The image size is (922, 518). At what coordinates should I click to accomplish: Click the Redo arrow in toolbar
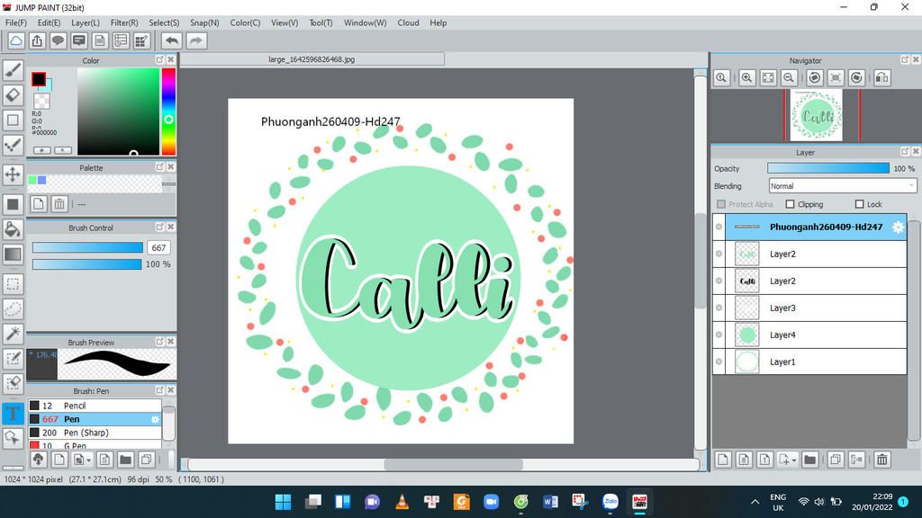click(x=196, y=40)
